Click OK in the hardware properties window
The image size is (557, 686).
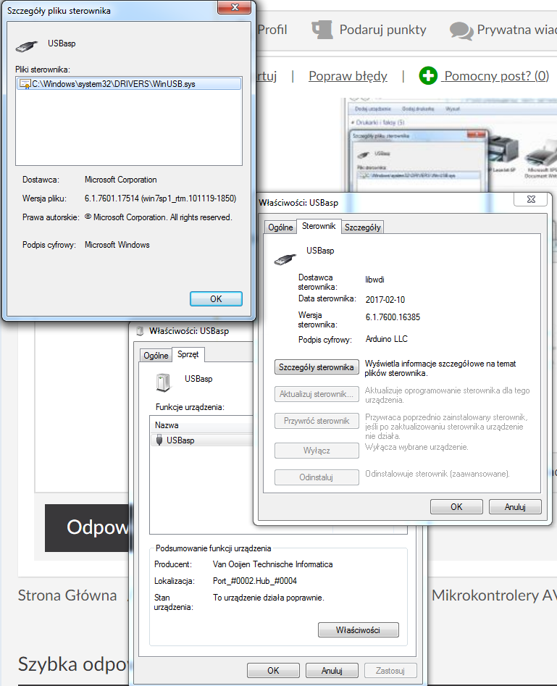pos(273,670)
